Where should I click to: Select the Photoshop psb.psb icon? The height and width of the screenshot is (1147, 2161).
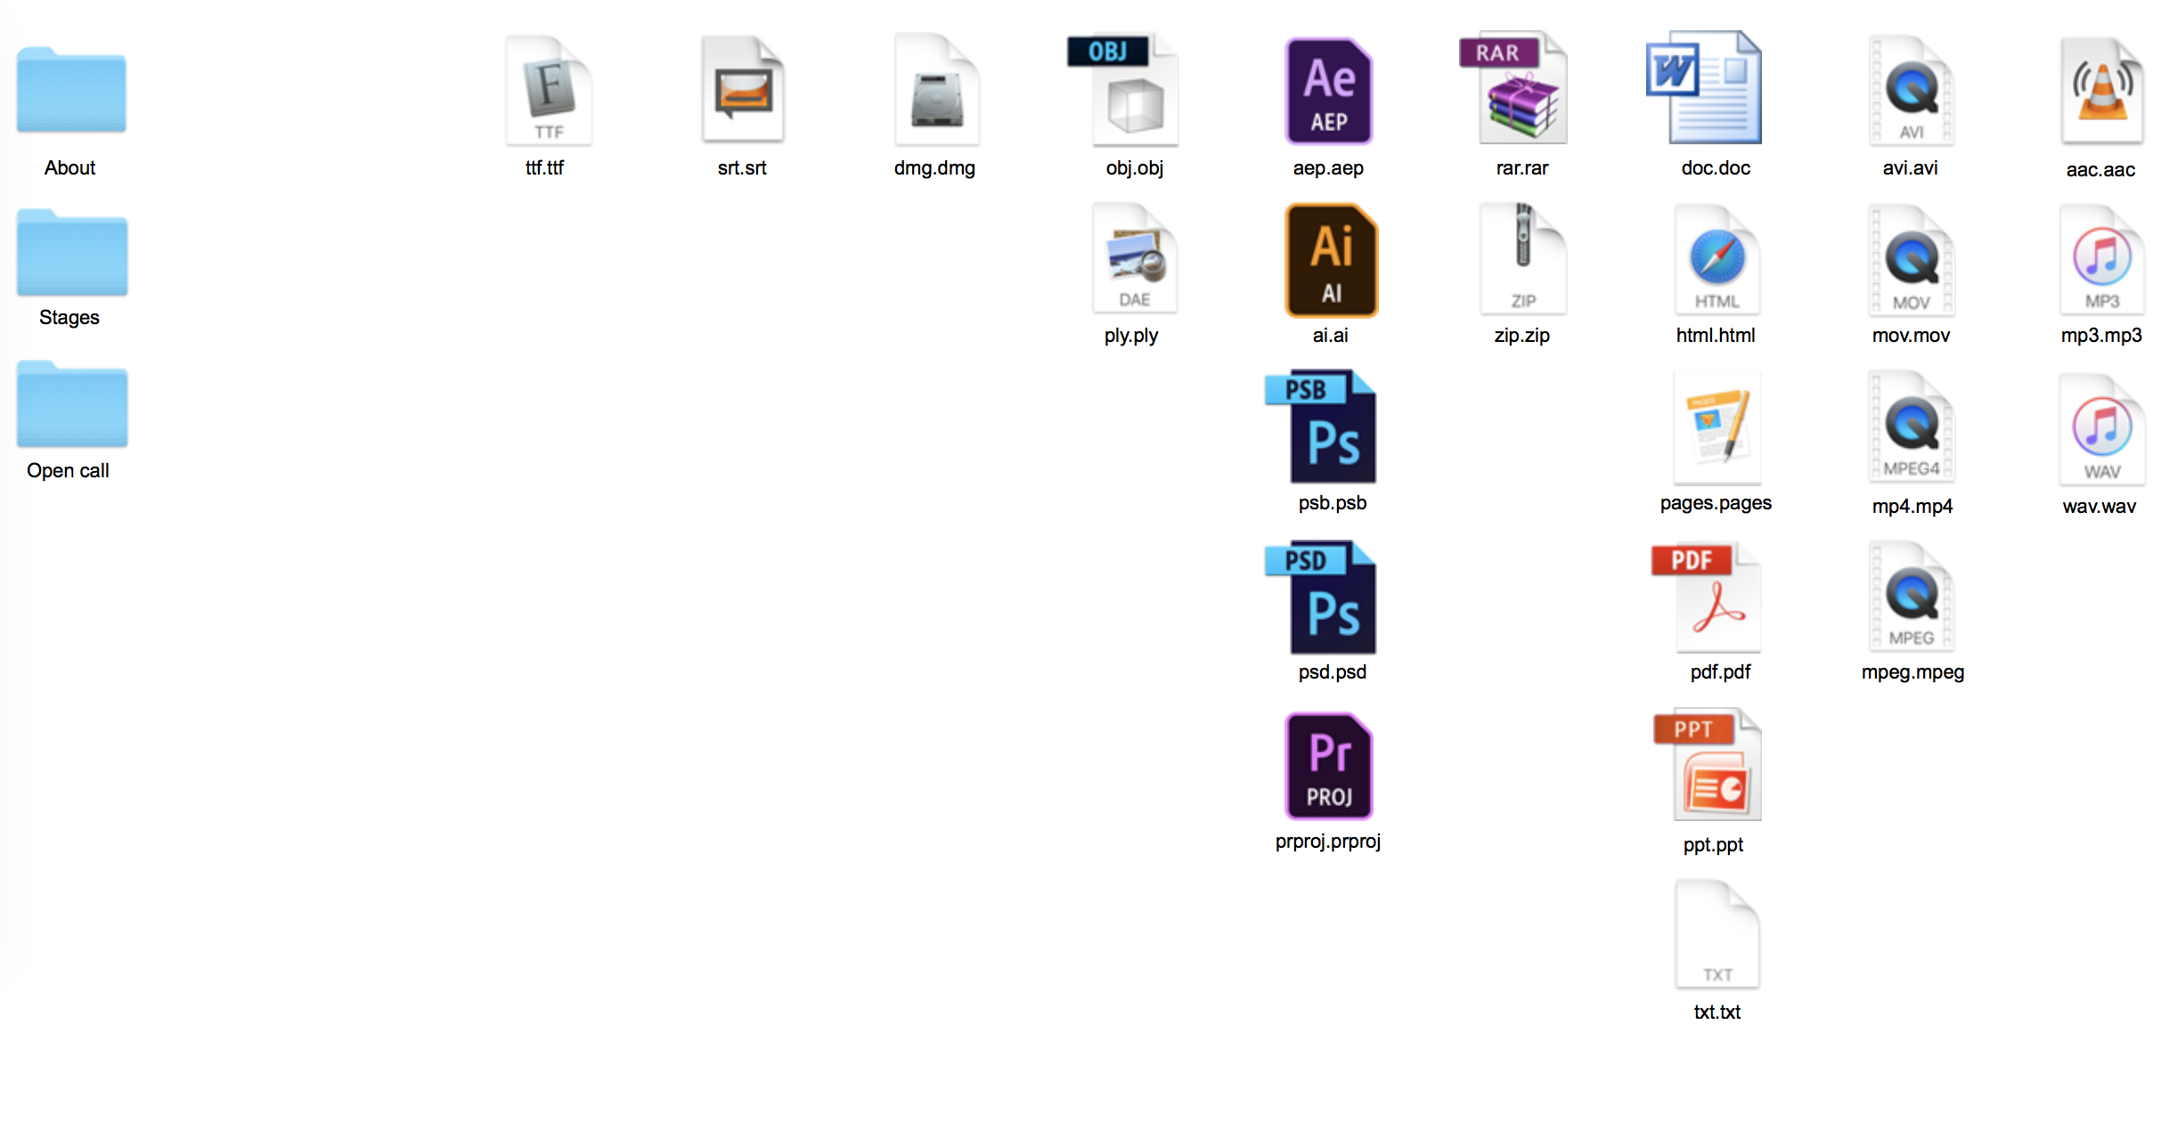pyautogui.click(x=1321, y=427)
